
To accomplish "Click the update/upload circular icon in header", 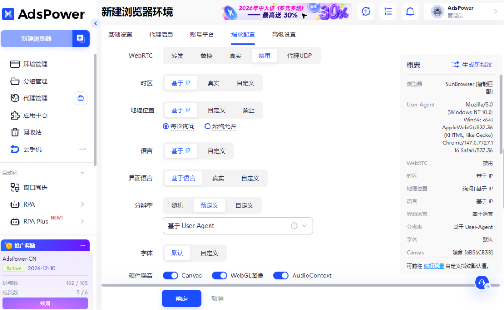I will point(366,12).
